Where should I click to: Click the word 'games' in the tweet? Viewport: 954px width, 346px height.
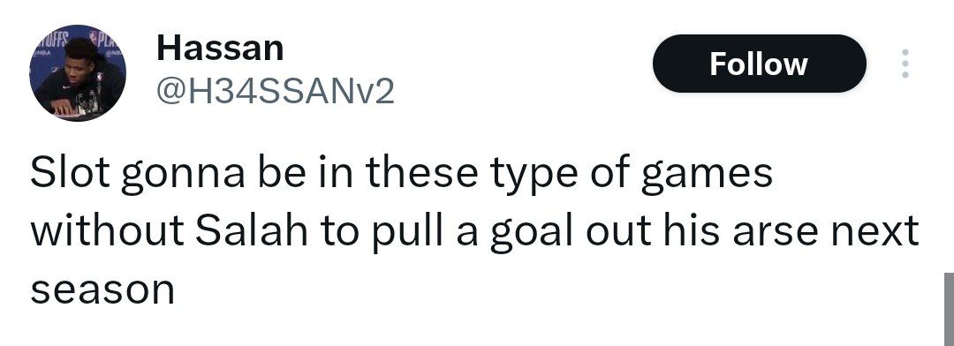707,175
